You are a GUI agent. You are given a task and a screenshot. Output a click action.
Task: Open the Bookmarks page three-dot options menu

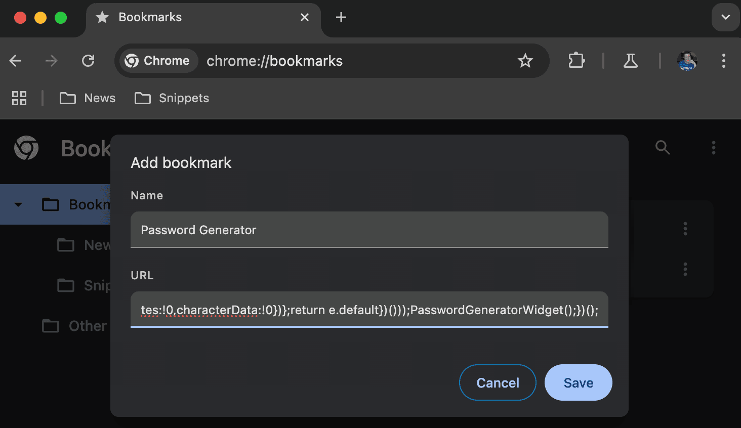713,148
